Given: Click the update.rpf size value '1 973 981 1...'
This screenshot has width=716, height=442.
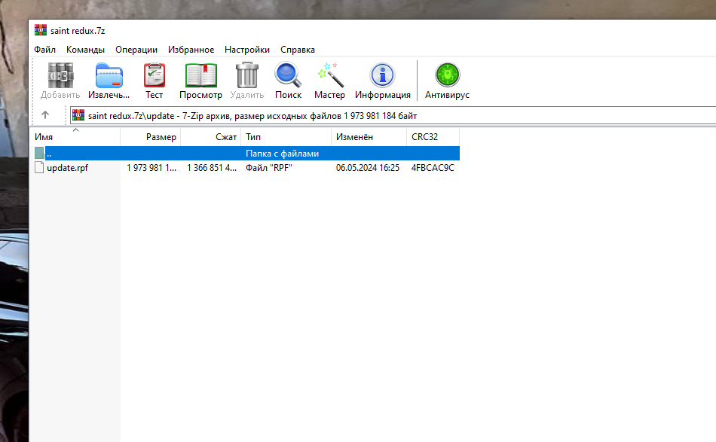Looking at the screenshot, I should click(151, 168).
